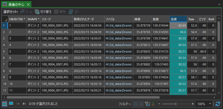Click the コピー copy selection button
The image size is (223, 109).
tap(75, 12)
